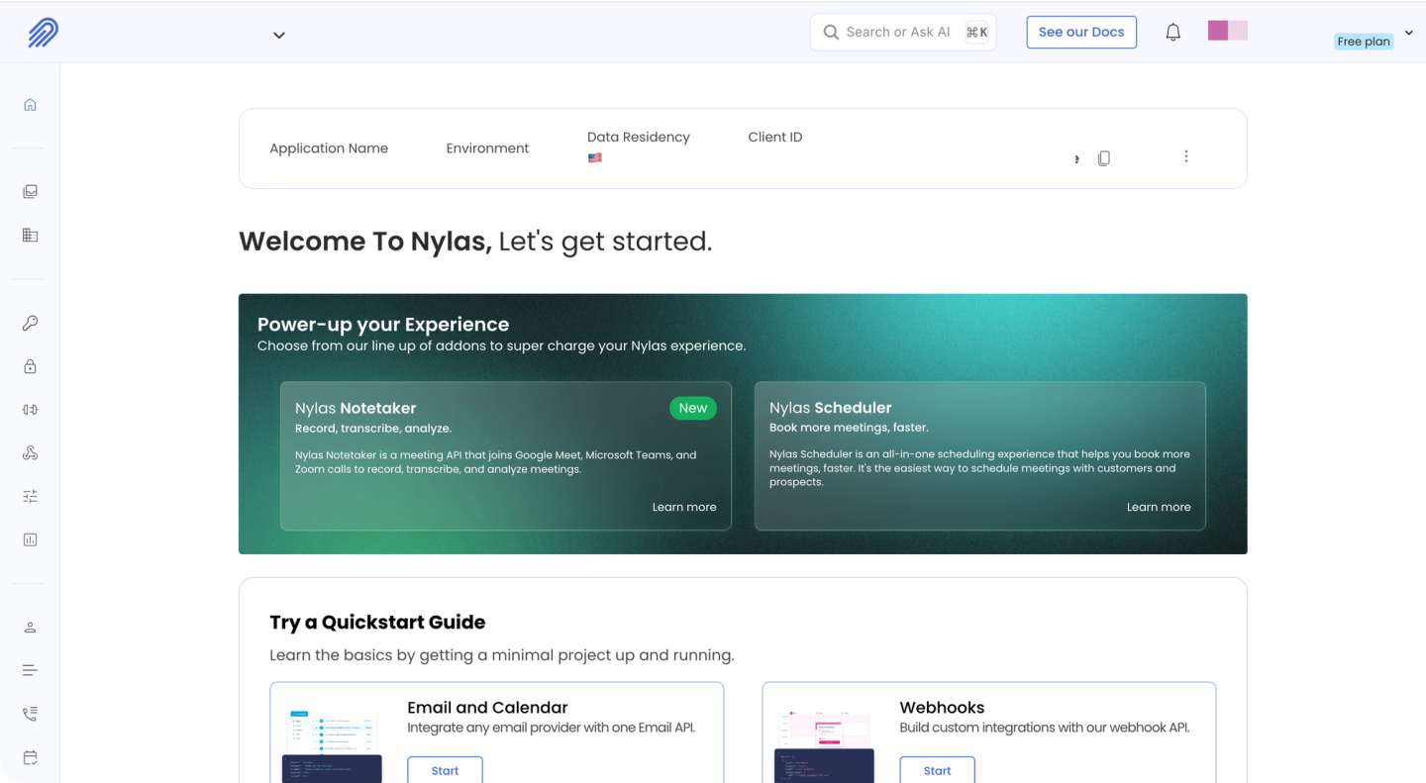
Task: Click Learn more on Nylas Scheduler
Action: tap(1159, 507)
